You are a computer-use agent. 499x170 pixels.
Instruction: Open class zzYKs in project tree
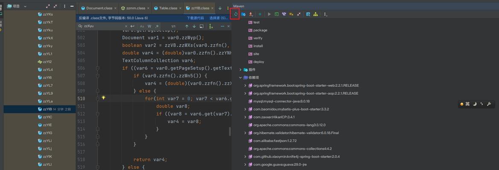[x=45, y=14]
